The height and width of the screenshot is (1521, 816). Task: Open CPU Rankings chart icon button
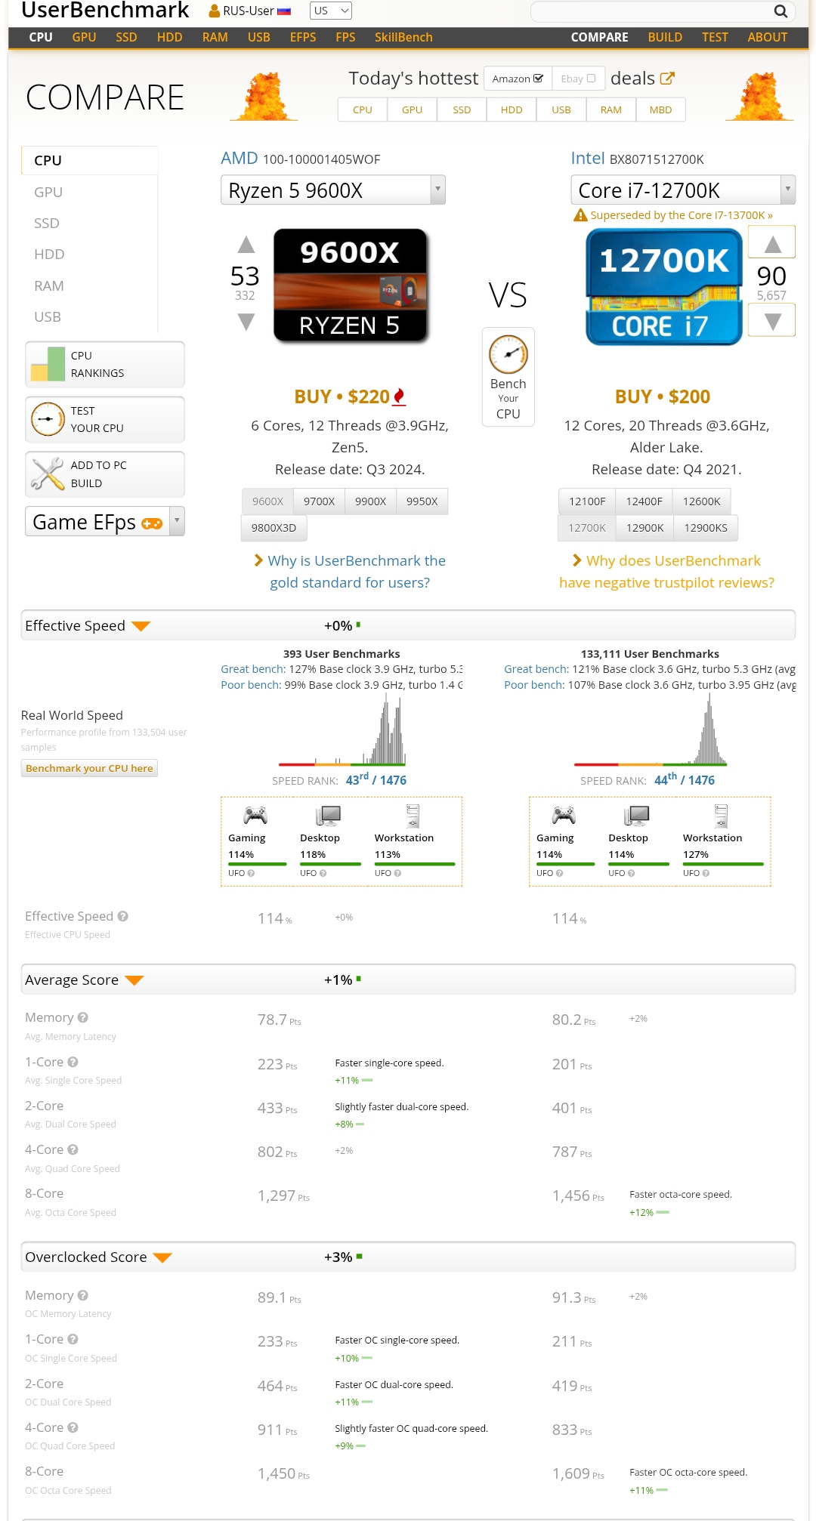tap(48, 365)
